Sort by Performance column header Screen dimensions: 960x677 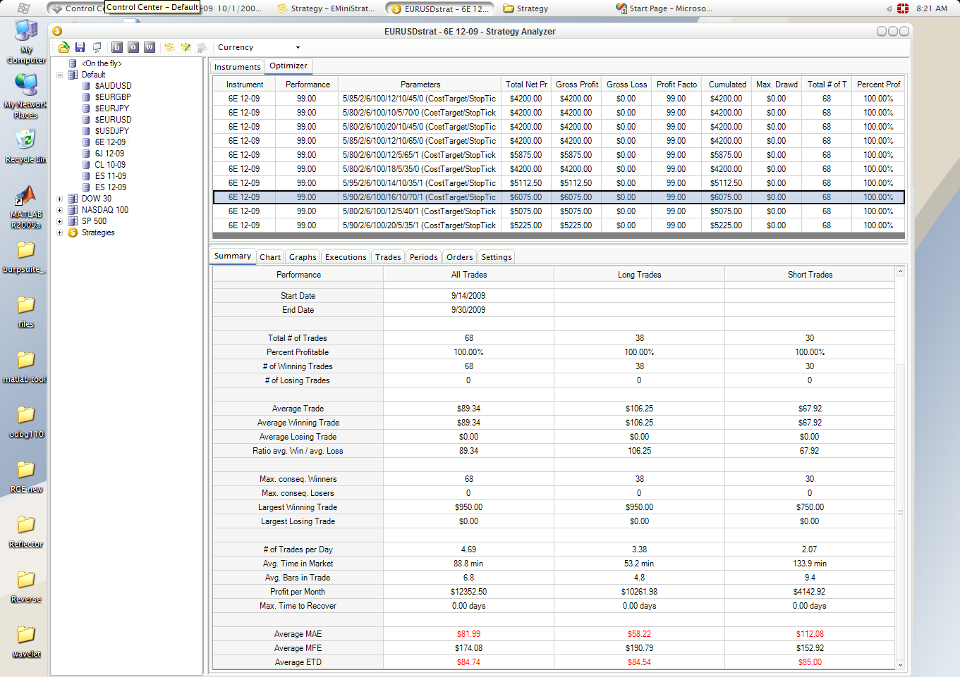click(x=308, y=85)
